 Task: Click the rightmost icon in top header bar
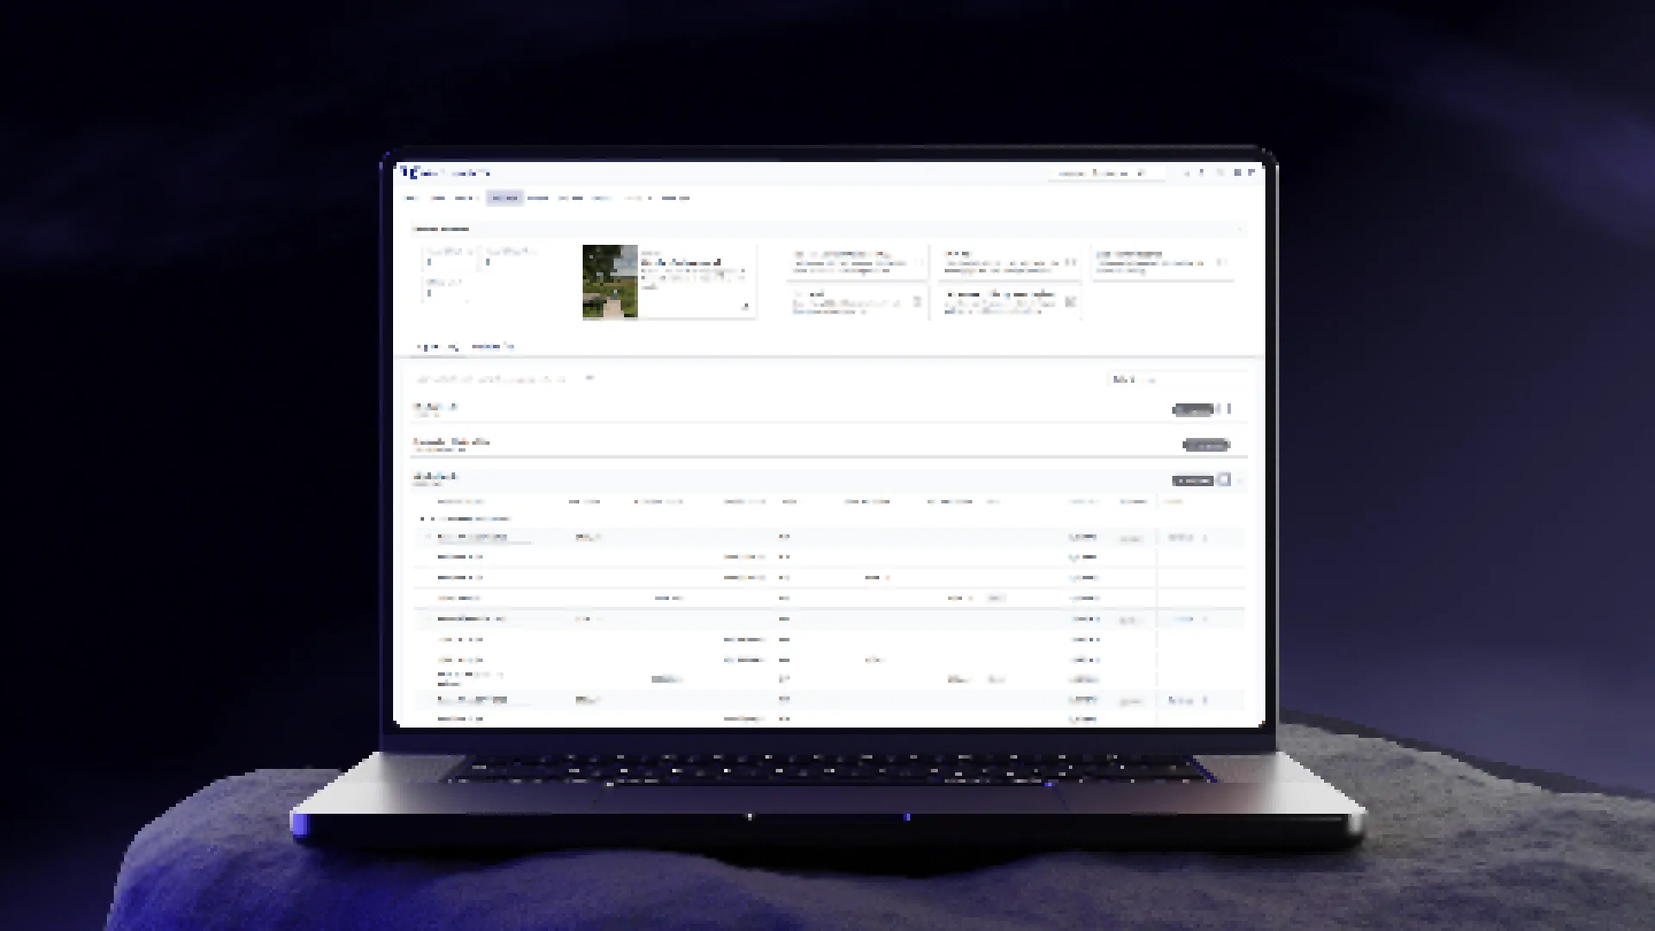coord(1252,173)
